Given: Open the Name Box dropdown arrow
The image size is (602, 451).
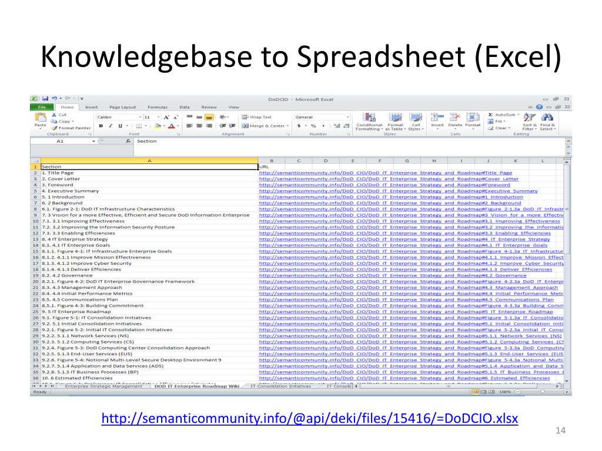Looking at the screenshot, I should pyautogui.click(x=93, y=142).
